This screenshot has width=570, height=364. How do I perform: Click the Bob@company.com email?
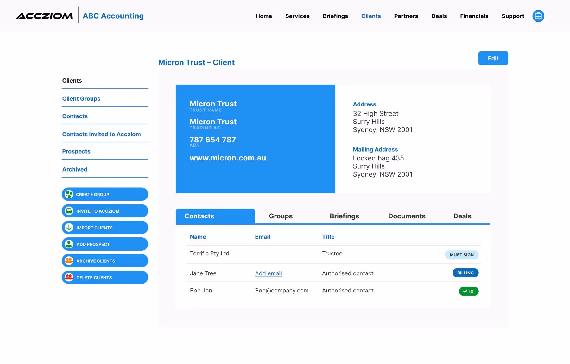[x=282, y=291]
